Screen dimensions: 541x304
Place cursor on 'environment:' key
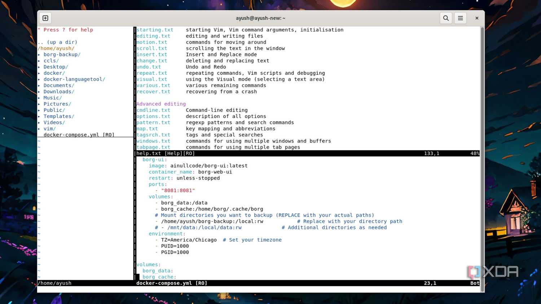tap(167, 234)
